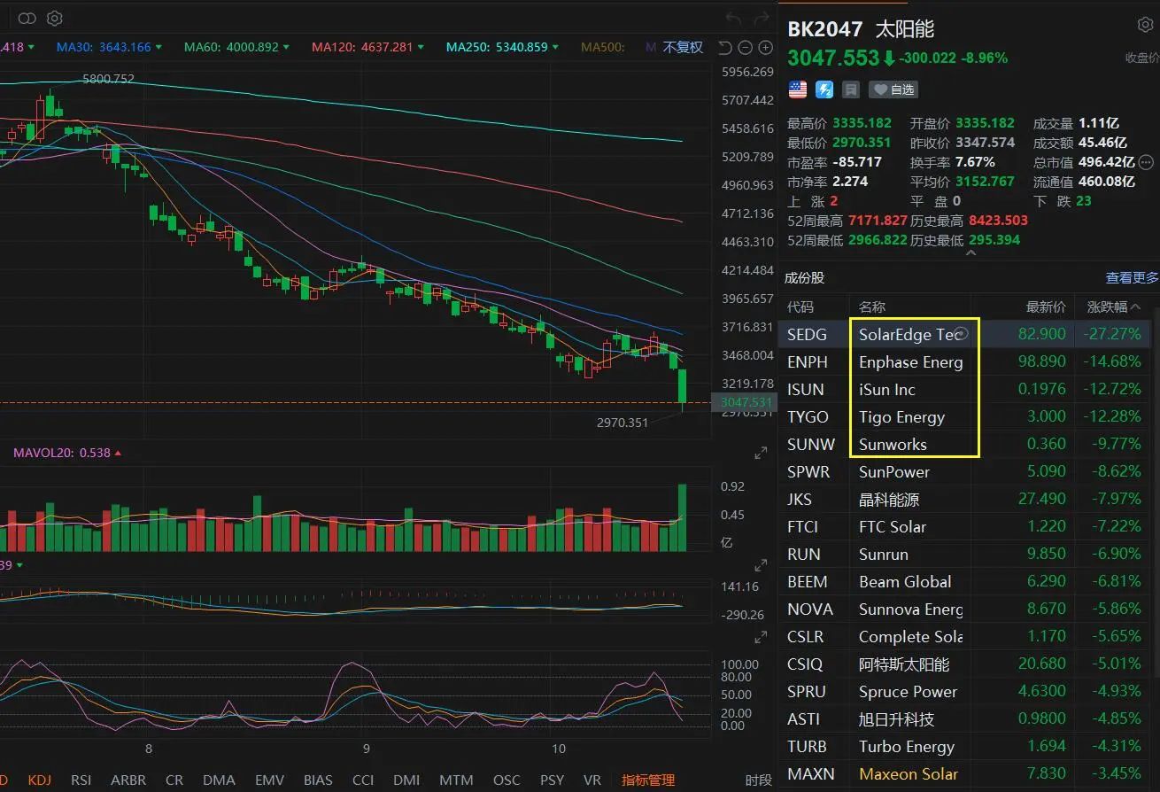Screen dimensions: 1160x792
Task: Sort list by 名称 column header
Action: [871, 307]
